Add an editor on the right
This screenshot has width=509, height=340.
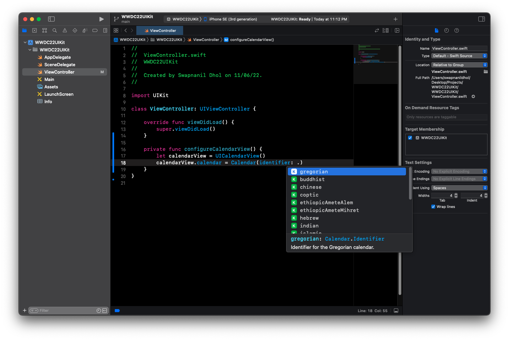pos(397,31)
